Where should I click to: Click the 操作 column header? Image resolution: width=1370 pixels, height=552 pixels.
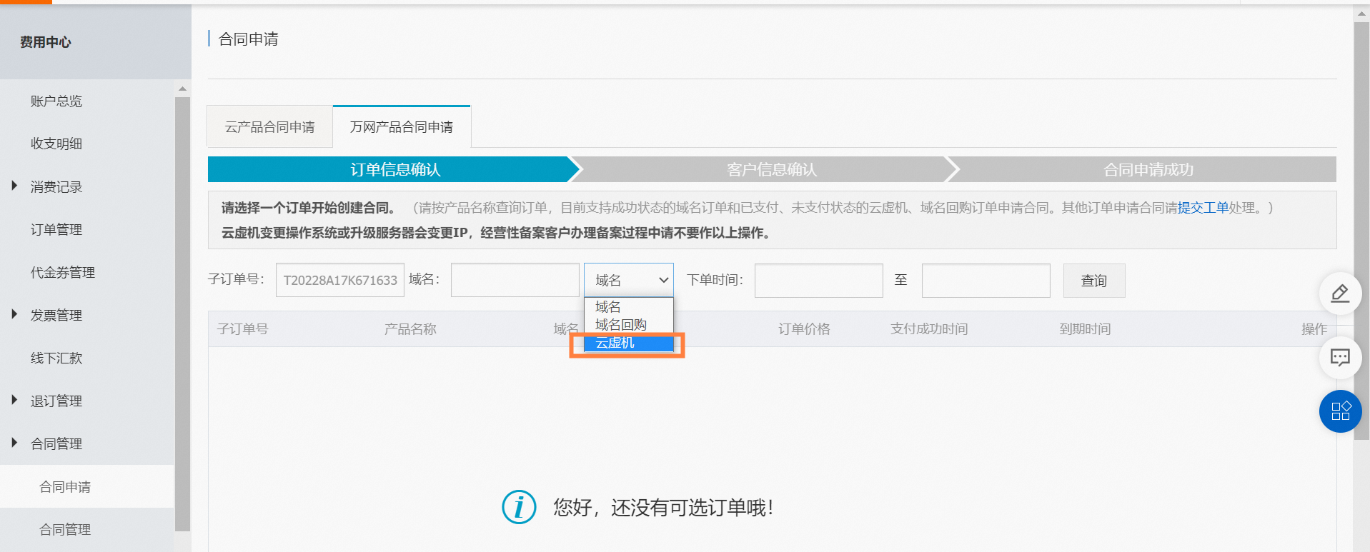point(1314,329)
